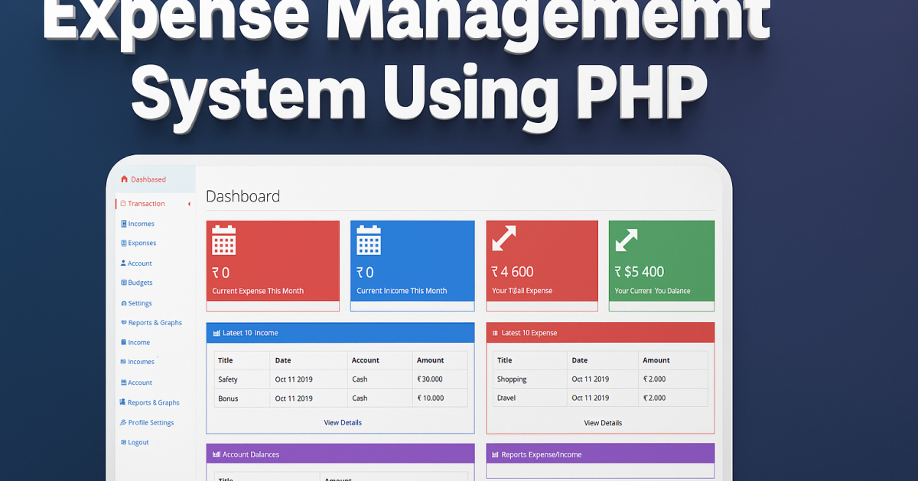Expand the Transaction menu chevron
The width and height of the screenshot is (918, 481).
(188, 204)
